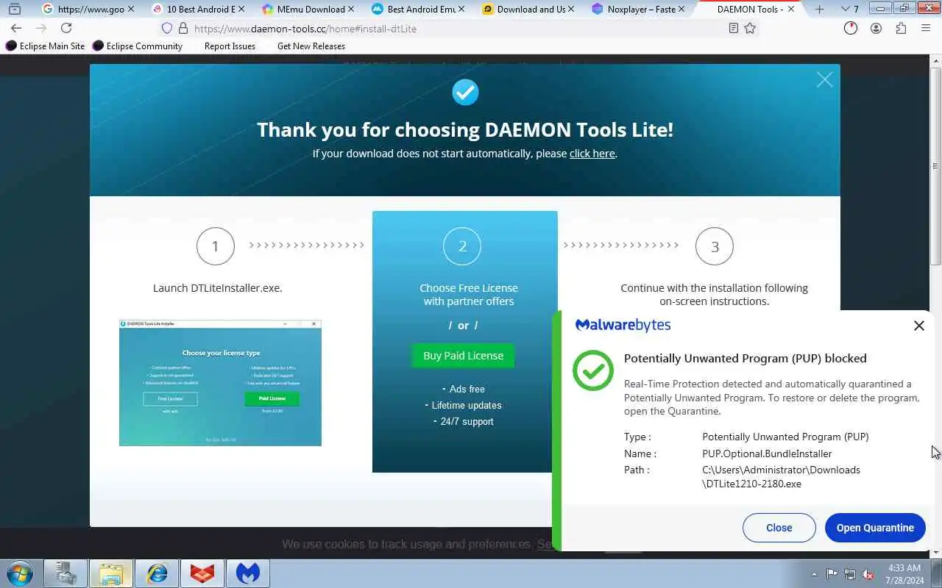
Task: Close the DAEMON Tools thank-you dialog
Action: coord(824,80)
